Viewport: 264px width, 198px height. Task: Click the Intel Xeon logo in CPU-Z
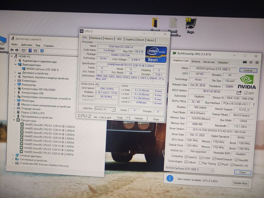156,54
